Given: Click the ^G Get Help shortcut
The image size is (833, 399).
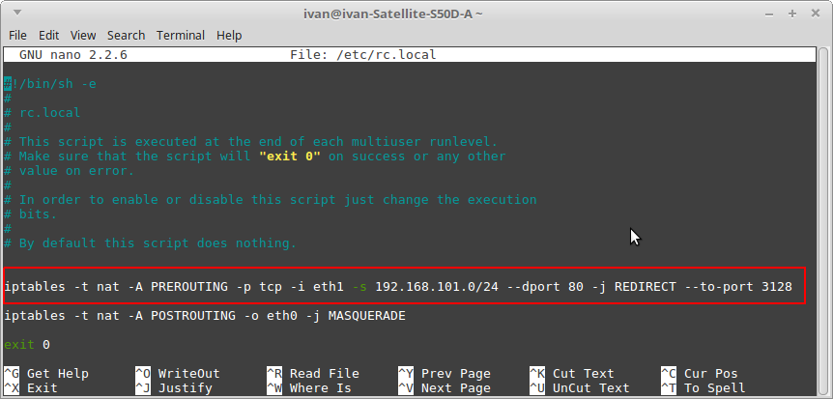Looking at the screenshot, I should (46, 374).
